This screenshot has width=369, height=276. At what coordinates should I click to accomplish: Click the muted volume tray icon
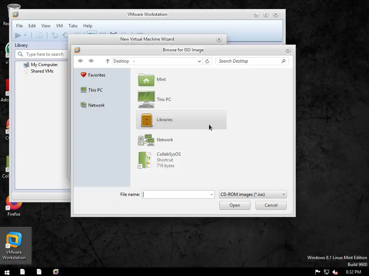[335, 272]
